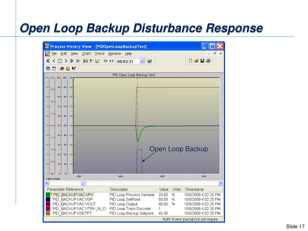Viewport: 308px width, 231px height.
Task: Click the vertical split pane icon
Action: (54, 69)
